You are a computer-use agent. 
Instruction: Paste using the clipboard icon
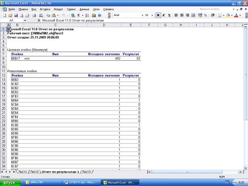54,15
